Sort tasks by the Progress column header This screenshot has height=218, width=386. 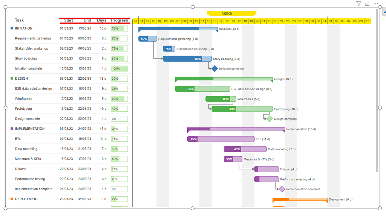coord(121,20)
